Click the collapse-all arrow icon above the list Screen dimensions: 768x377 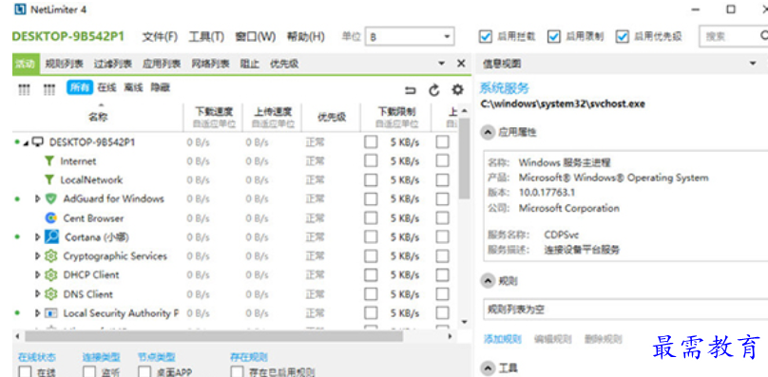[410, 90]
